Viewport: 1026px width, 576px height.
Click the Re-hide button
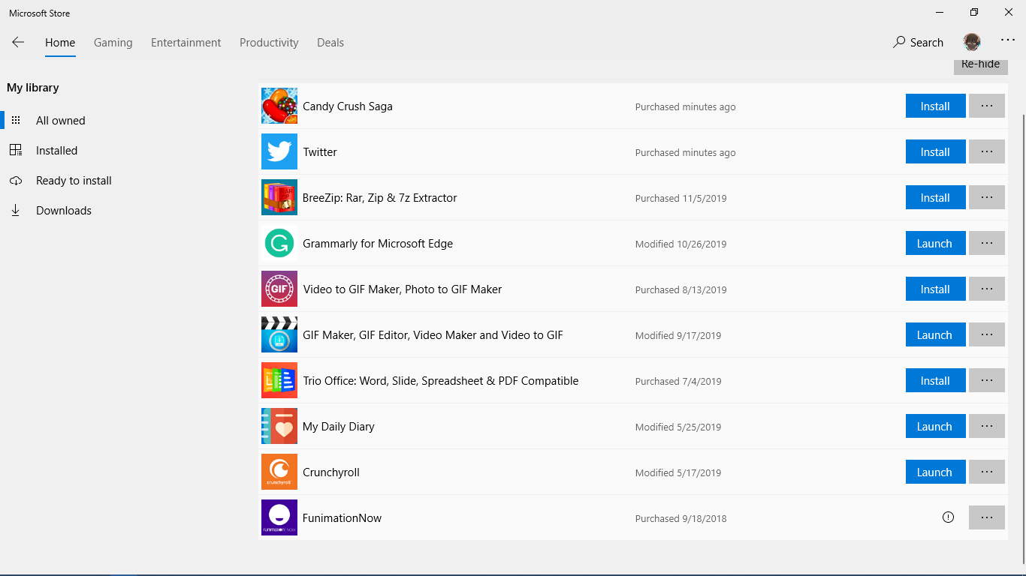(x=981, y=65)
